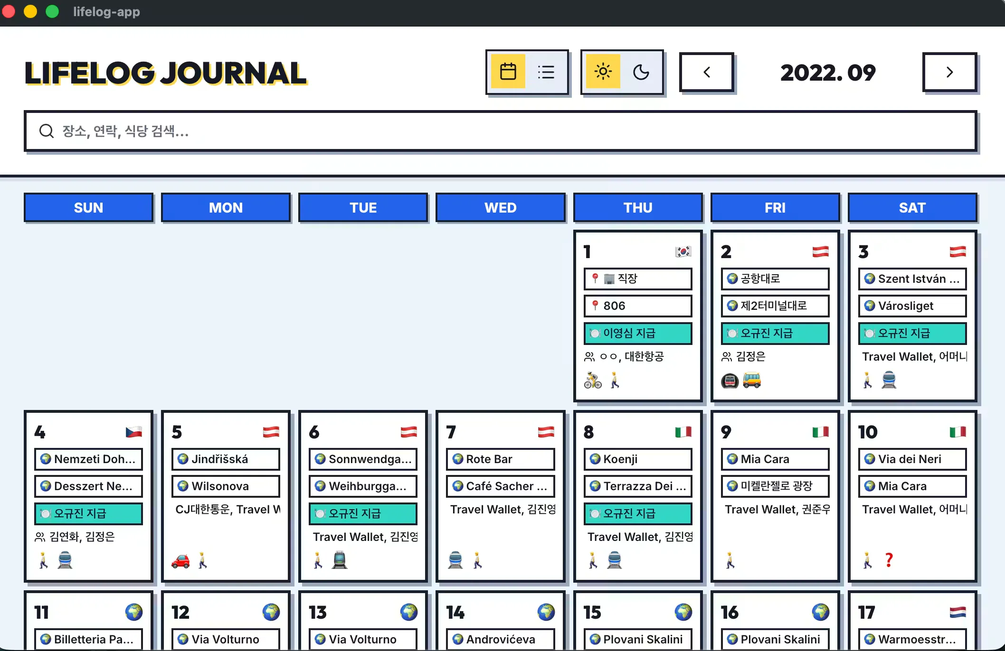Focus the place search field
The height and width of the screenshot is (651, 1005).
coord(501,131)
